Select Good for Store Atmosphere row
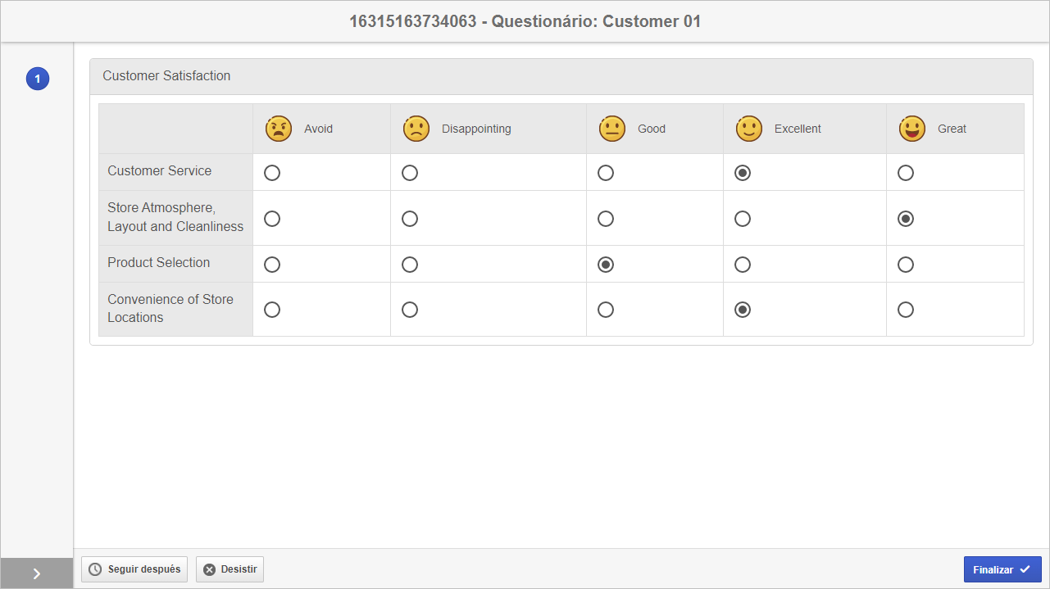Screen dimensions: 1050x589 [x=606, y=219]
